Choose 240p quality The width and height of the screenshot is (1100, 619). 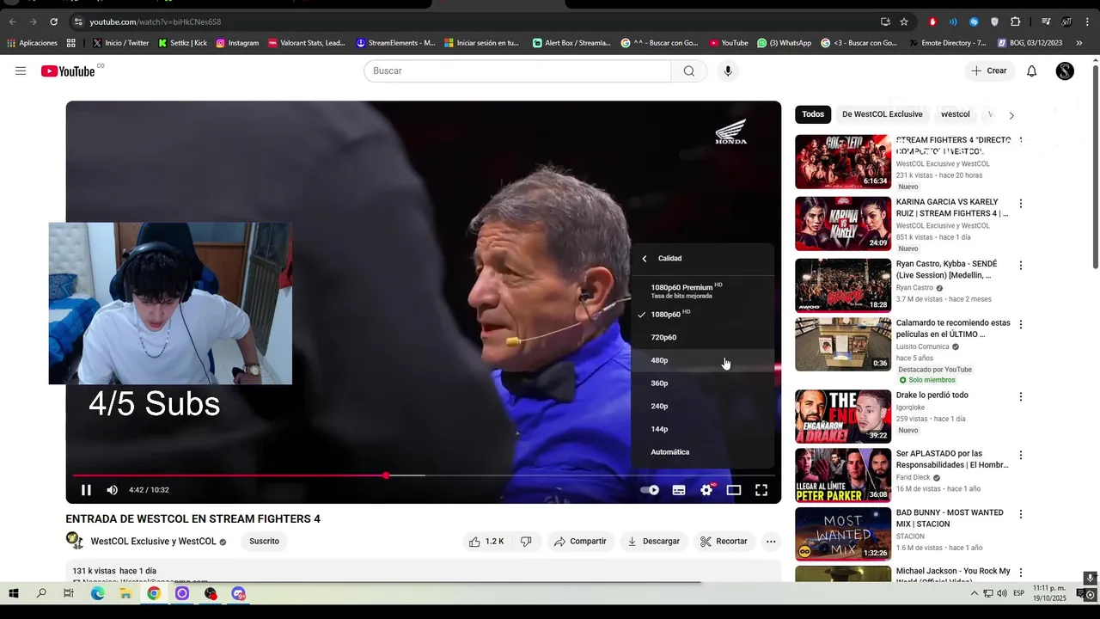(x=702, y=406)
